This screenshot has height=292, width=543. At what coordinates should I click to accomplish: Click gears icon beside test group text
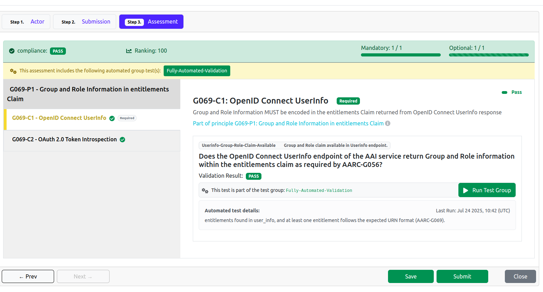click(205, 191)
